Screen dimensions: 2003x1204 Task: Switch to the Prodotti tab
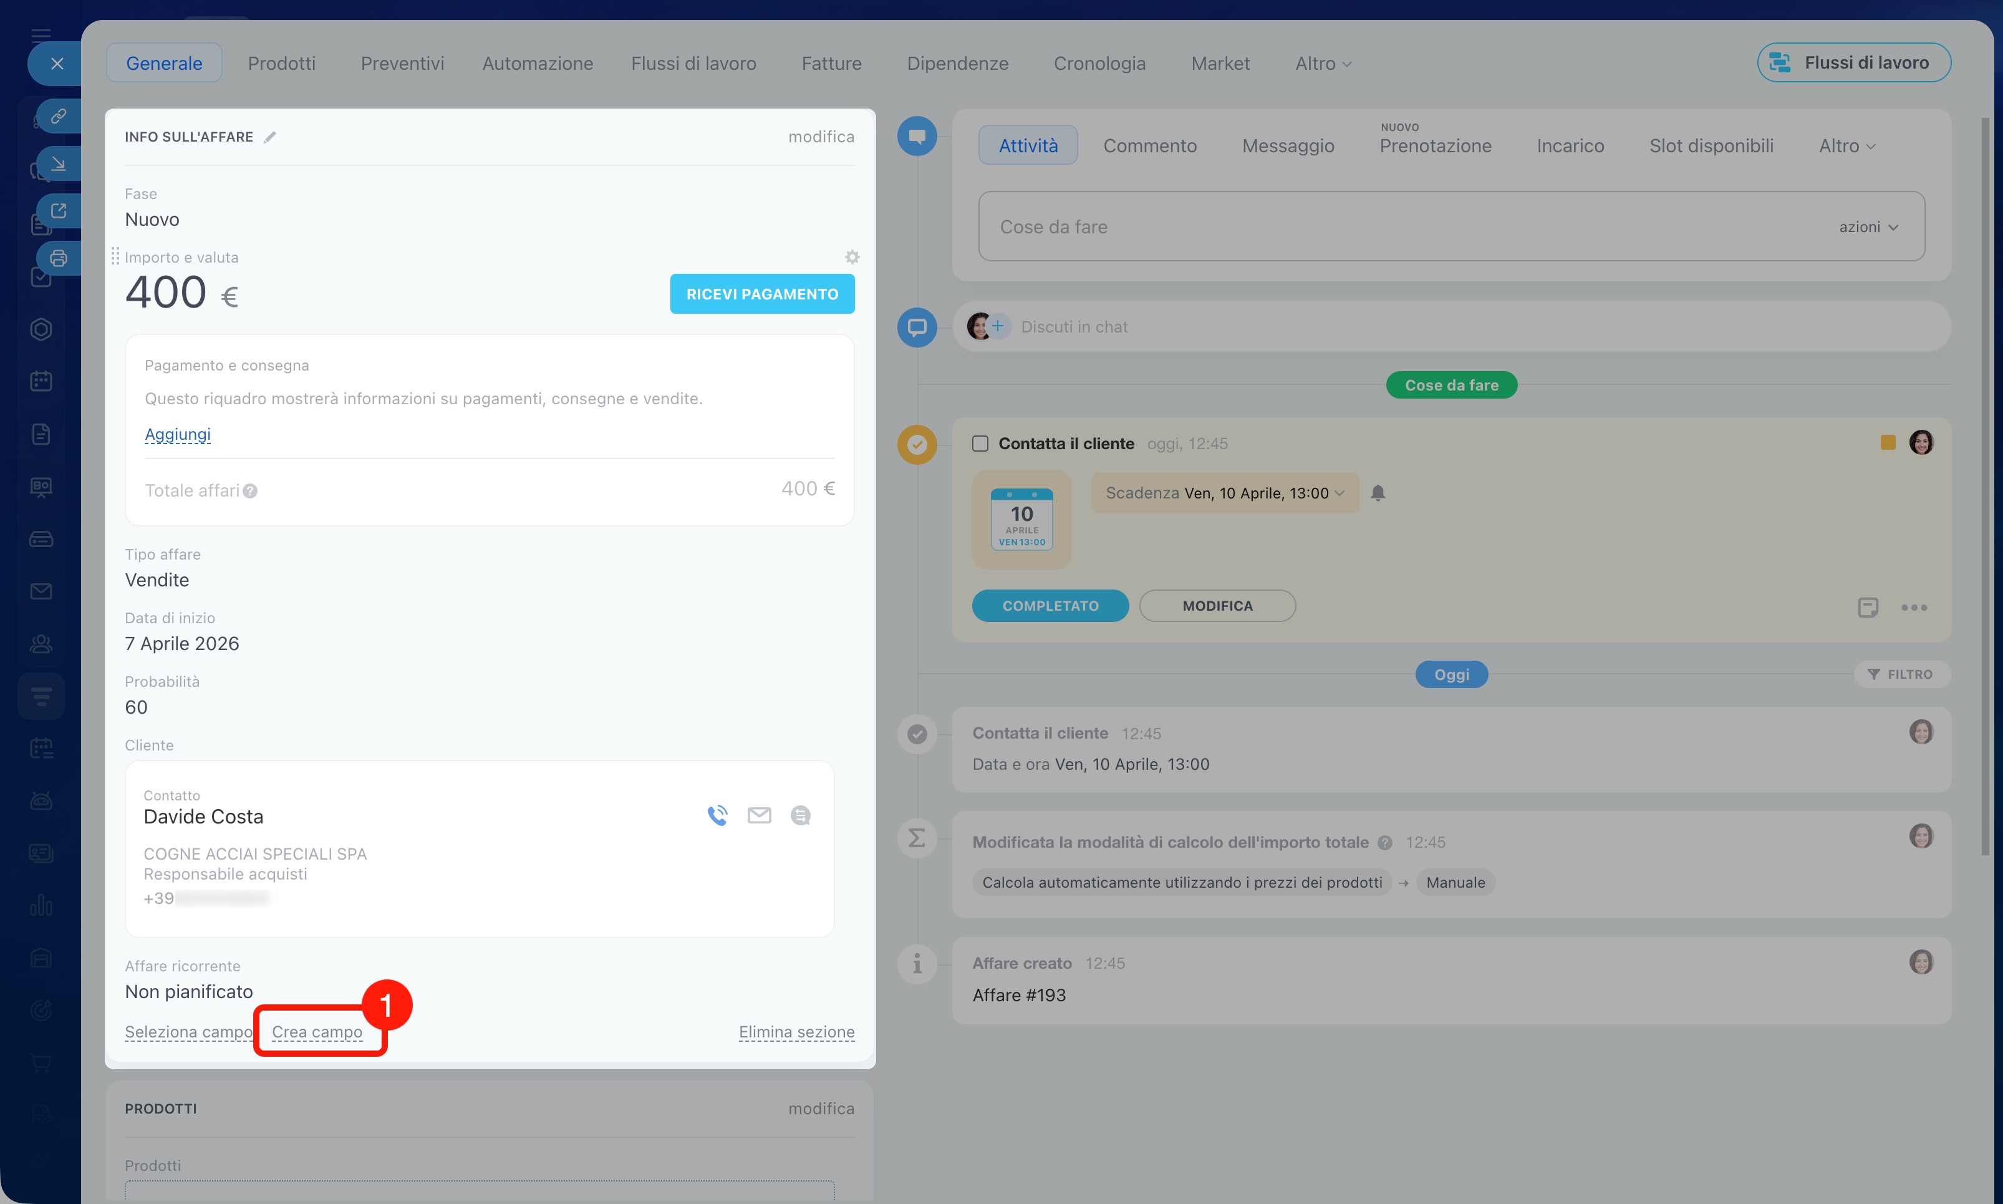coord(281,63)
